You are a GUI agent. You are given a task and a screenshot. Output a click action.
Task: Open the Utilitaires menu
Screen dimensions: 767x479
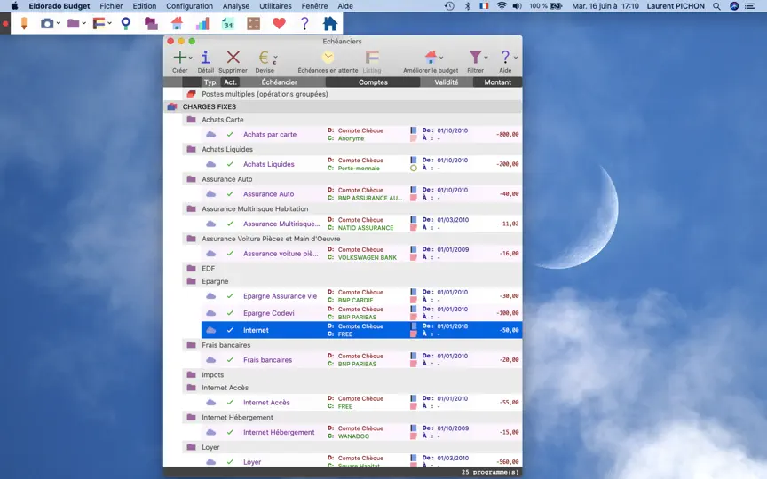pos(275,6)
